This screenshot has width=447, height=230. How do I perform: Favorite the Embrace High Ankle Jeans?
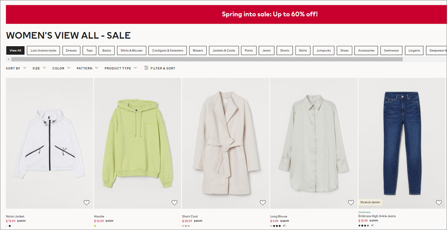439,202
